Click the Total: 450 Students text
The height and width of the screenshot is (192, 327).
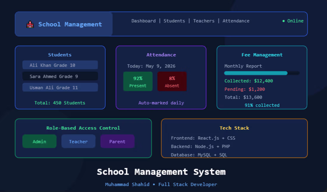click(60, 103)
